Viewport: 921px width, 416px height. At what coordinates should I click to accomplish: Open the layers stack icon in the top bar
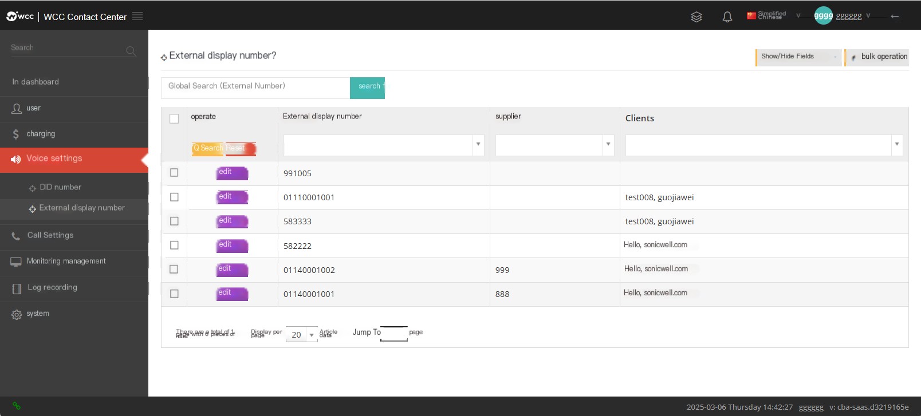coord(696,17)
